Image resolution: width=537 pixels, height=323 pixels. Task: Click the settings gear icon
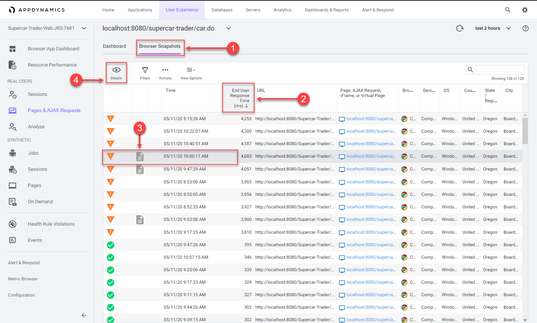point(525,10)
